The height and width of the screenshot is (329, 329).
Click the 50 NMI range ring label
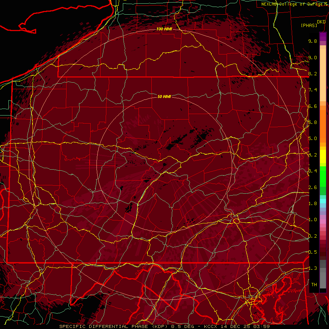tap(164, 97)
